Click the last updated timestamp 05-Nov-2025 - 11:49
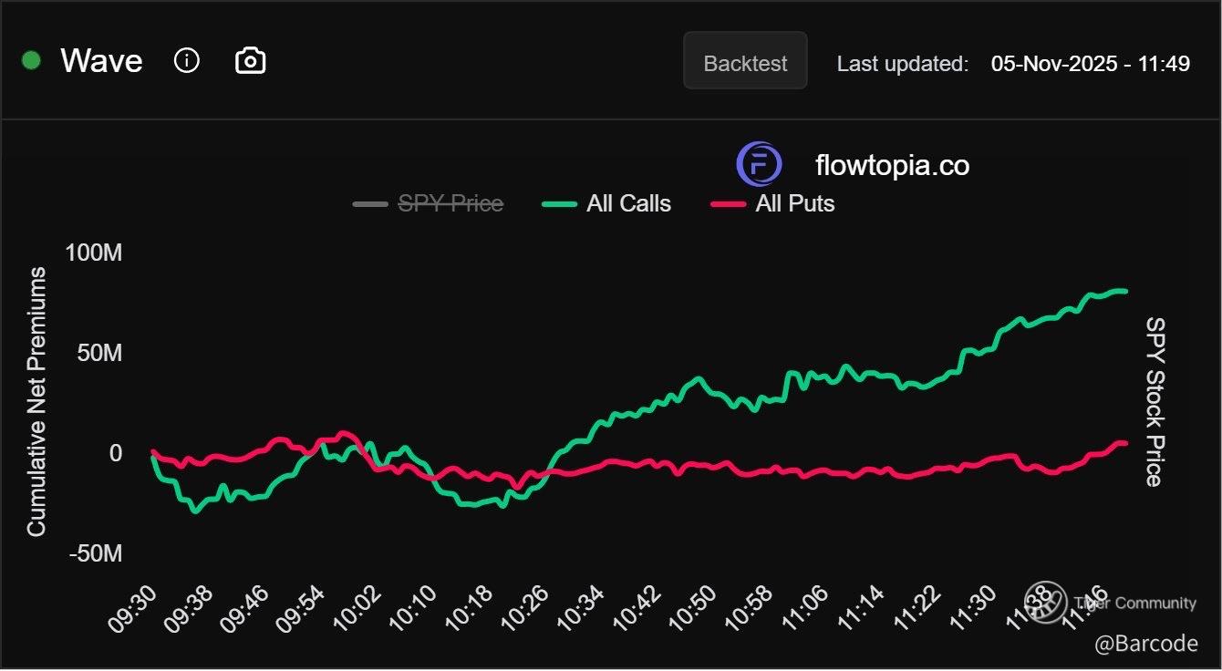This screenshot has width=1222, height=671. point(1090,63)
